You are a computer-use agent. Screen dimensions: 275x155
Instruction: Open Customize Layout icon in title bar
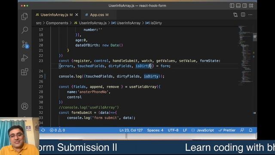[251, 6]
